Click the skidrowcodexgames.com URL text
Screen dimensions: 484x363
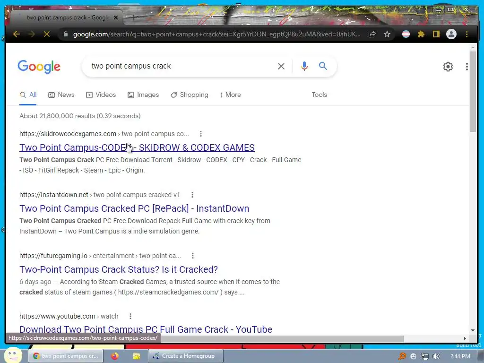68,134
